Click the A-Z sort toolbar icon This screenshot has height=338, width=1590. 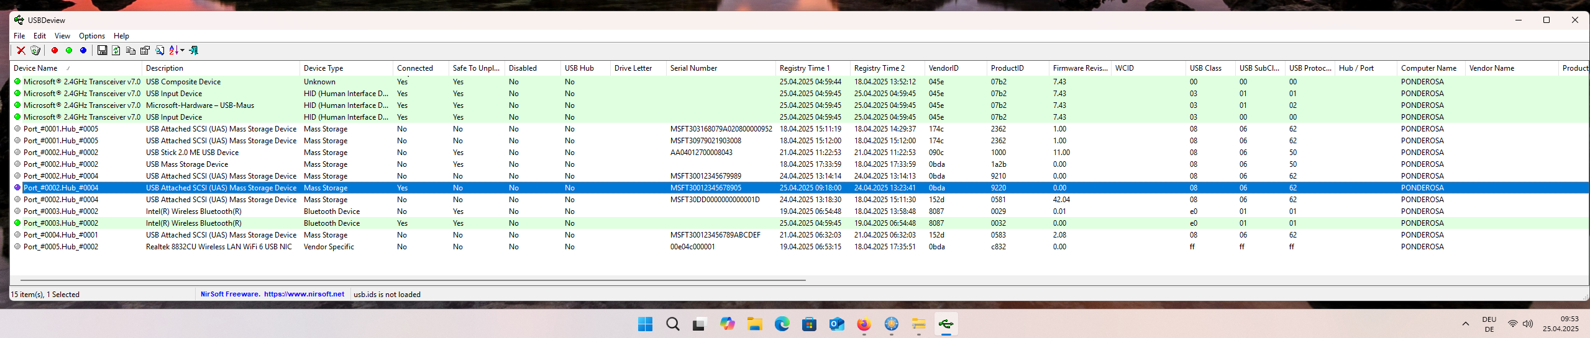click(x=174, y=51)
